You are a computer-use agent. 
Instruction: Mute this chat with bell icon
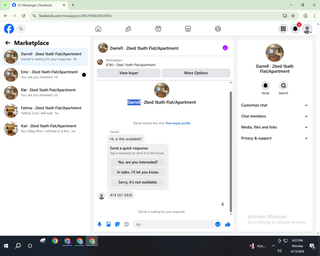pos(266,86)
